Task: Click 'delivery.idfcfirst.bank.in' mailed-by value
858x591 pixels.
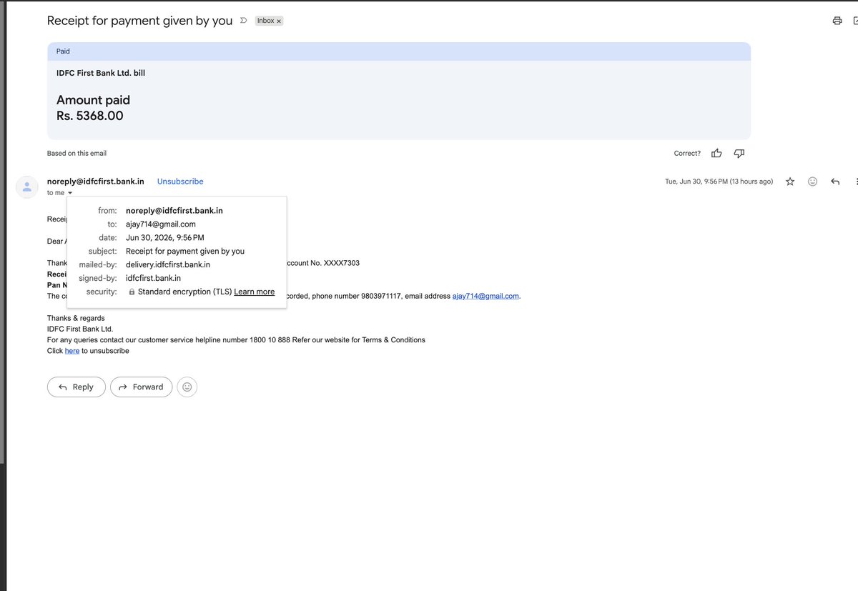Action: (x=168, y=264)
